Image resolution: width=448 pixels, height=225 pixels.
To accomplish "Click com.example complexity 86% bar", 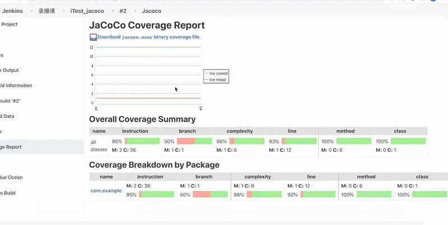I will tap(264, 194).
